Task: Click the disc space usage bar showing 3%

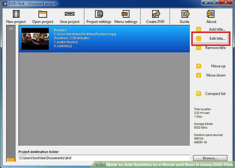Action: click(11, 93)
